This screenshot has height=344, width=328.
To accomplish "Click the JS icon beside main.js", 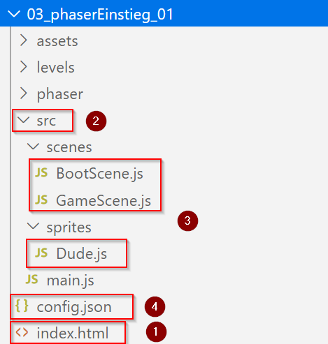I will [x=31, y=280].
